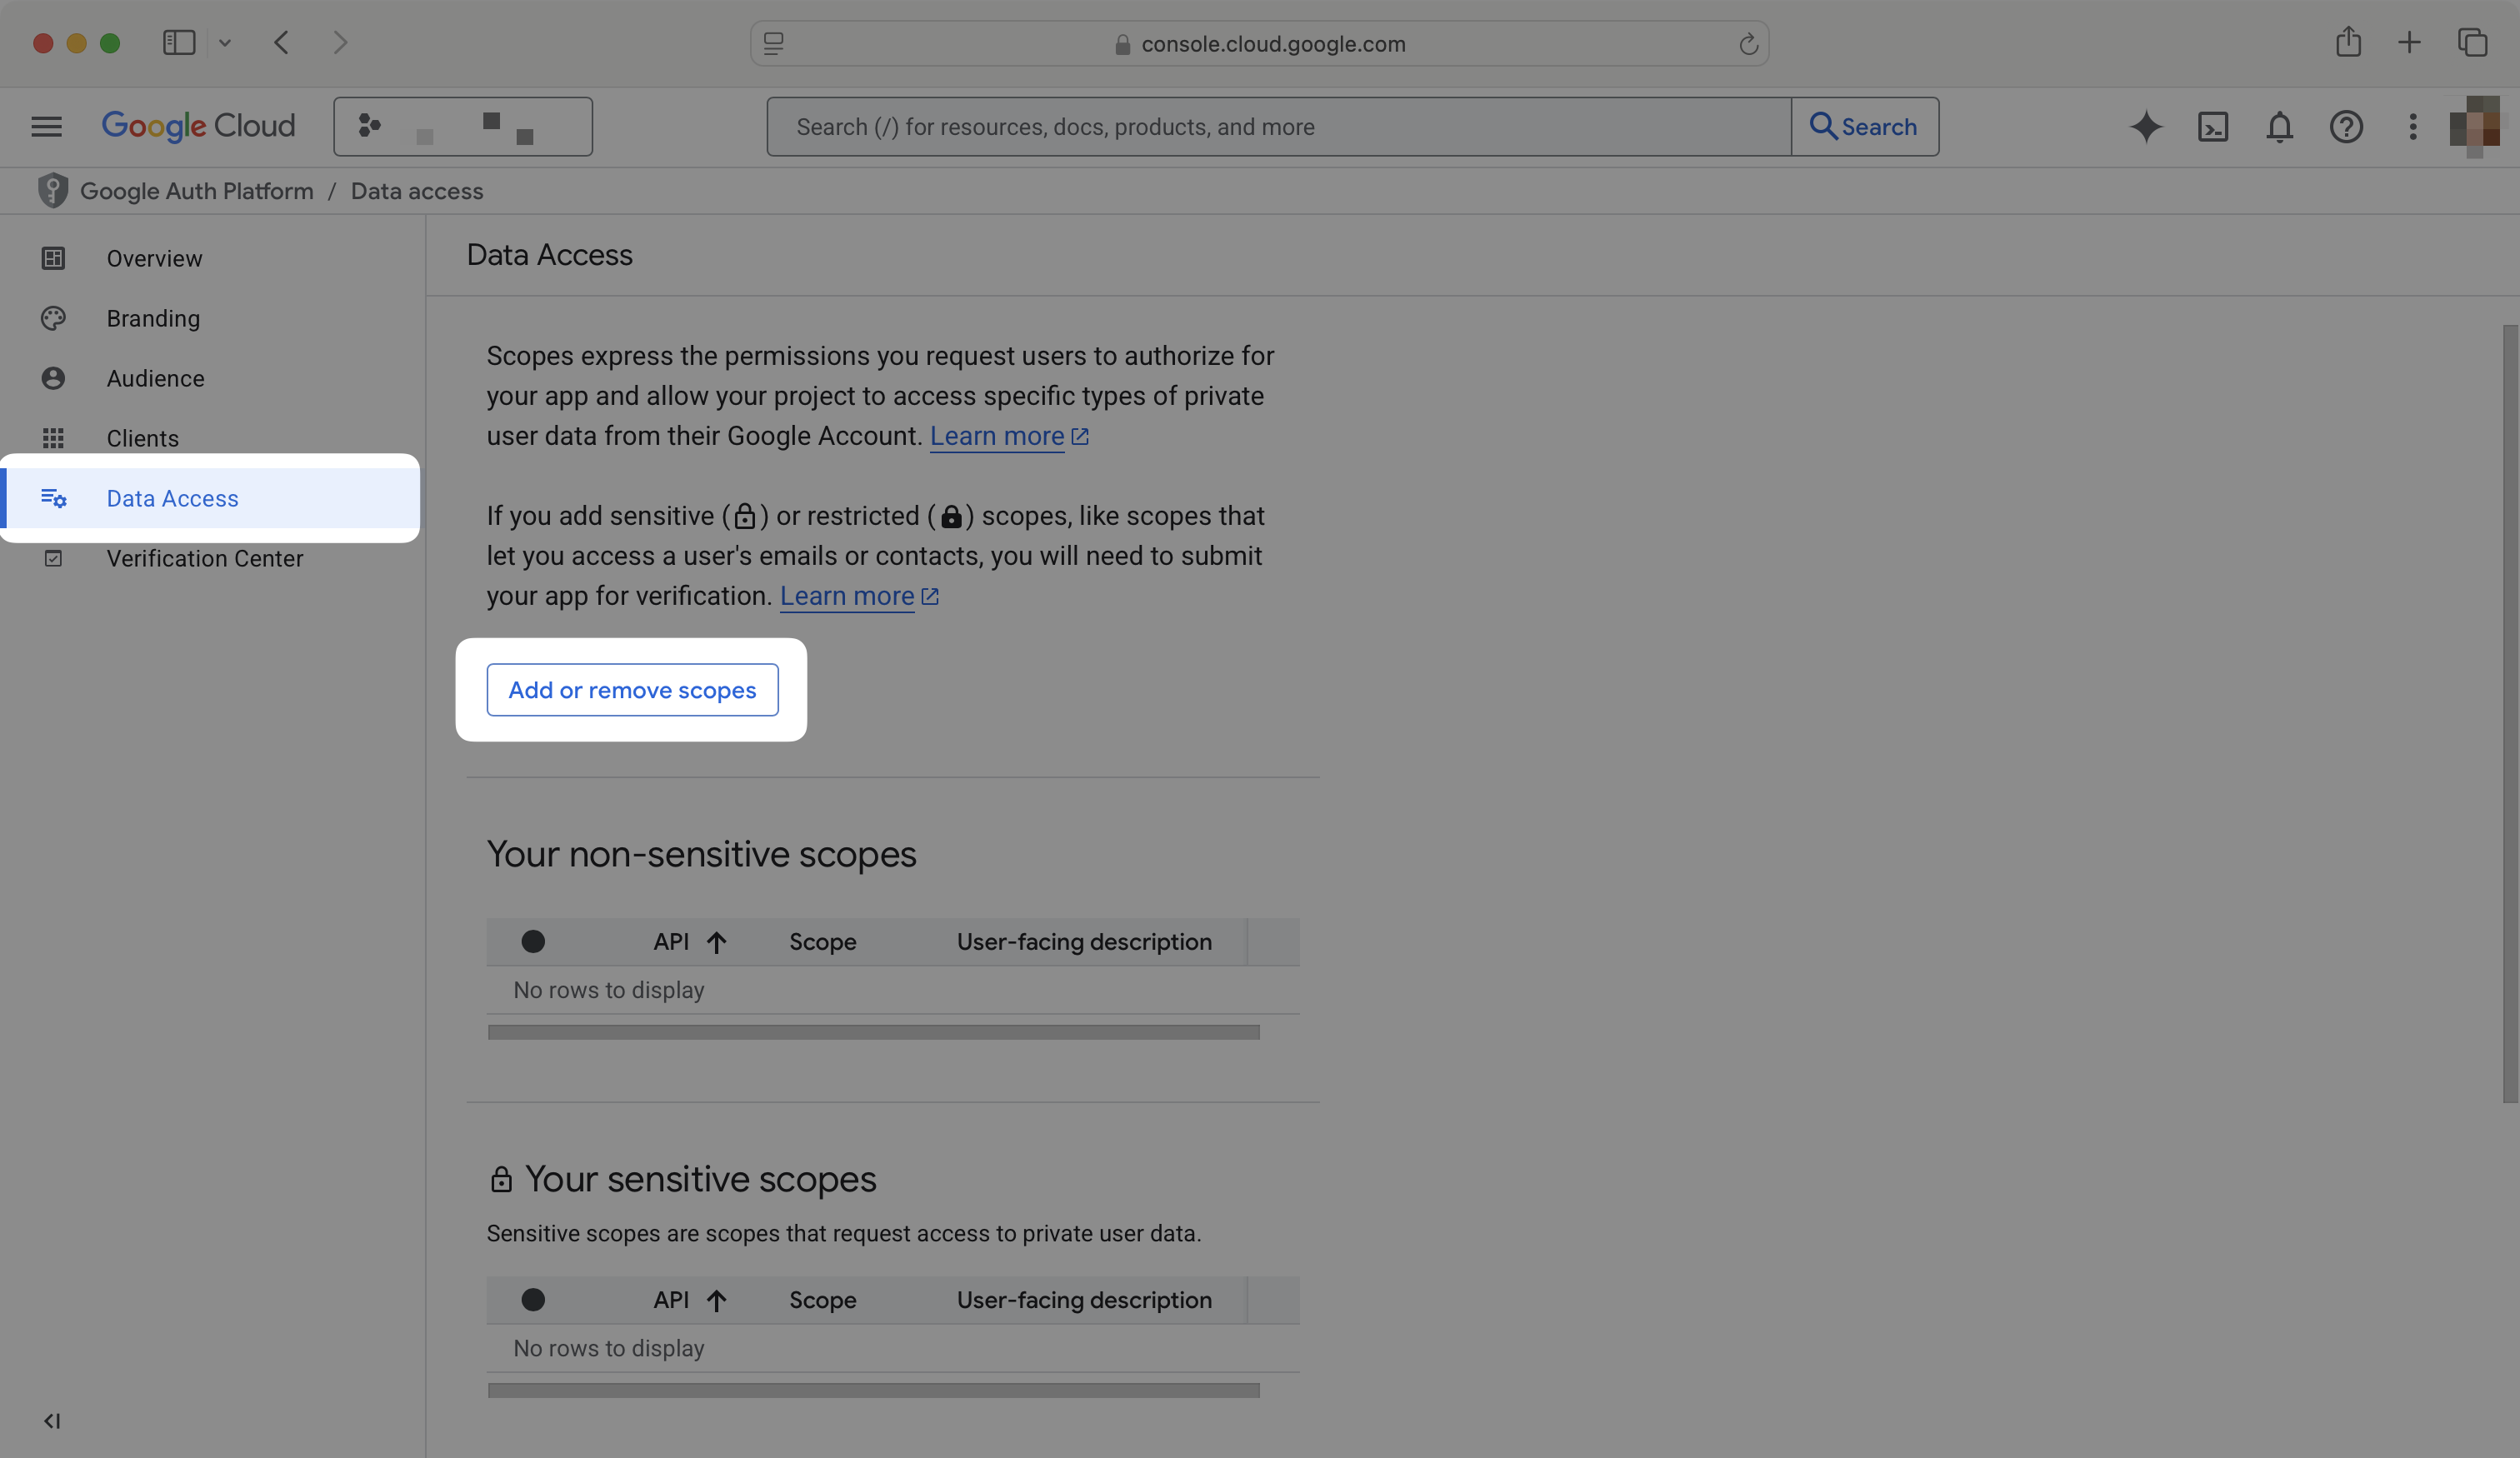This screenshot has height=1458, width=2520.
Task: Open the three-dot more options menu
Action: [2412, 127]
